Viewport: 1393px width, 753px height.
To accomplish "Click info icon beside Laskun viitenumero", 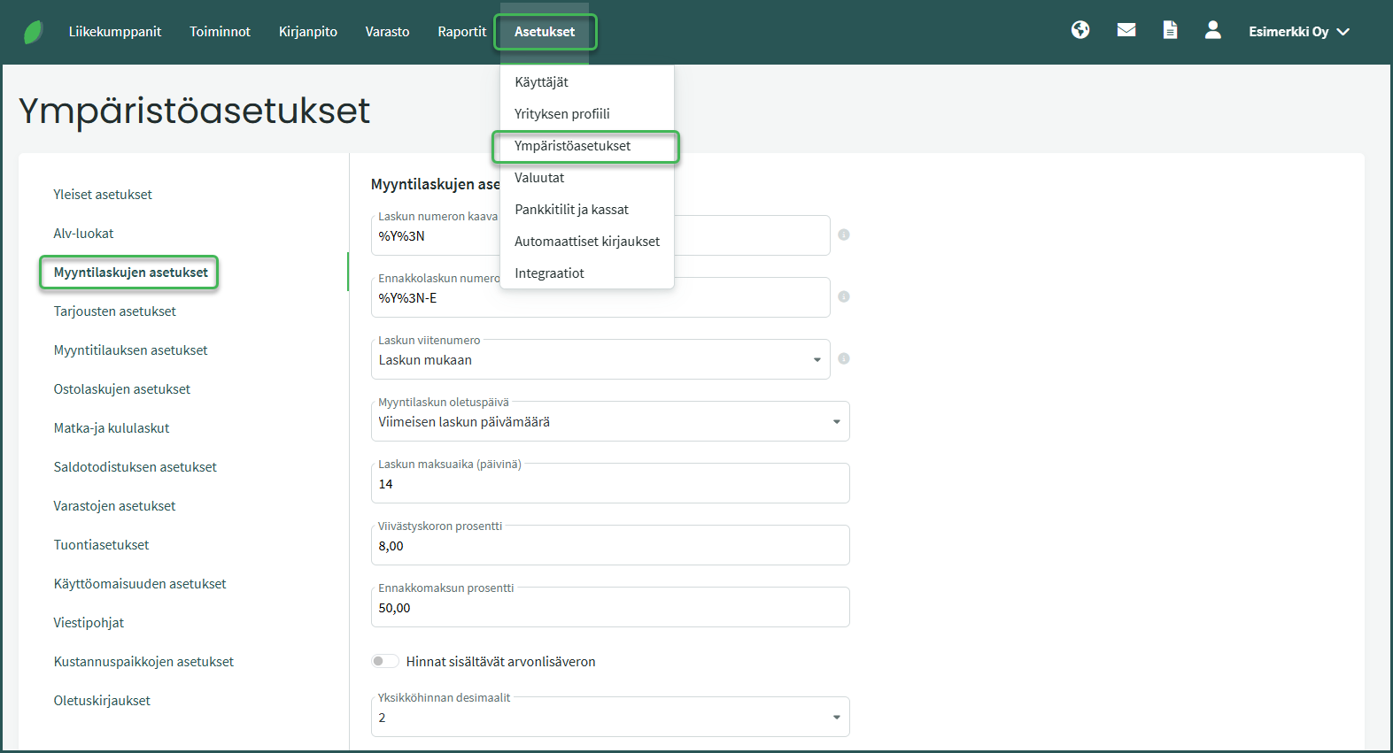I will point(844,358).
